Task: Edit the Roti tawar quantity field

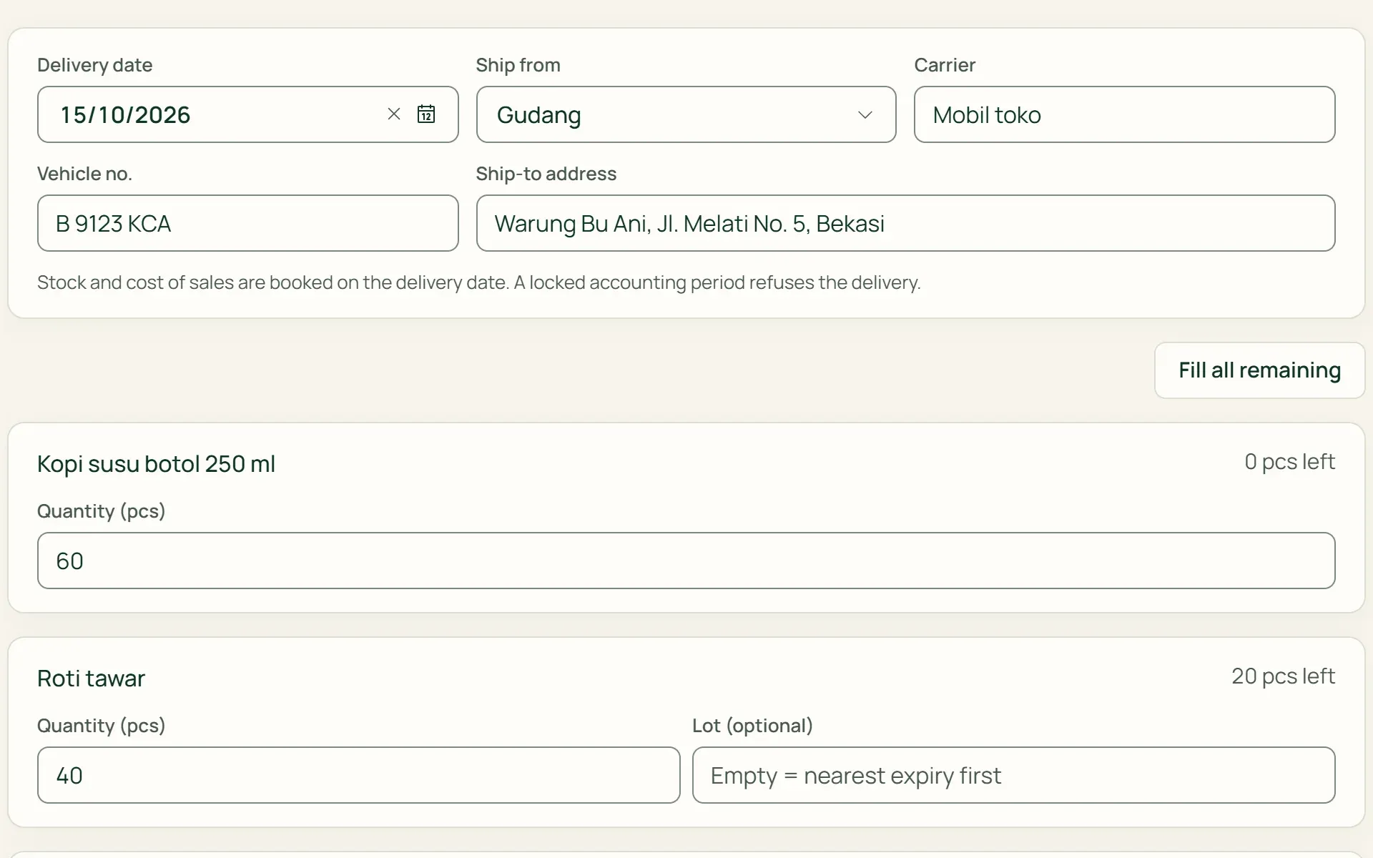Action: pos(358,775)
